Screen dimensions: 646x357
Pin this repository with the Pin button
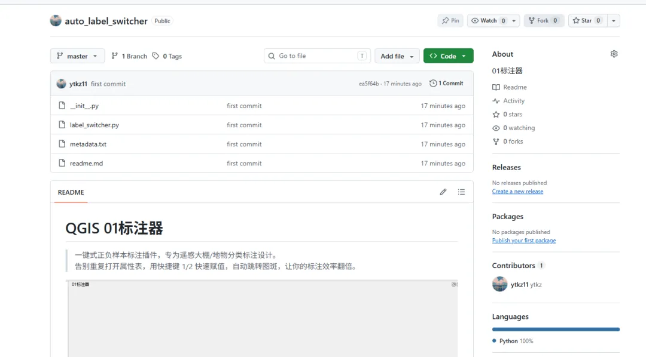point(450,20)
